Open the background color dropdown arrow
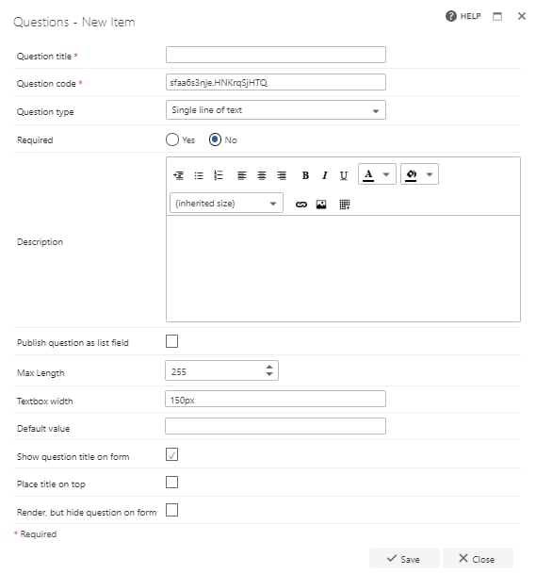 point(430,174)
